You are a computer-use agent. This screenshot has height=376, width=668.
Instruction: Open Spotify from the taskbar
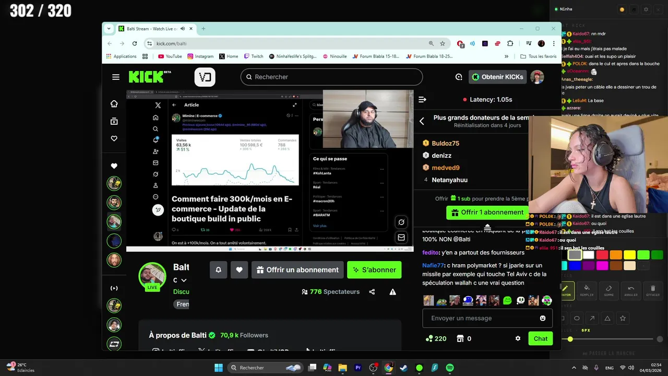tap(450, 368)
